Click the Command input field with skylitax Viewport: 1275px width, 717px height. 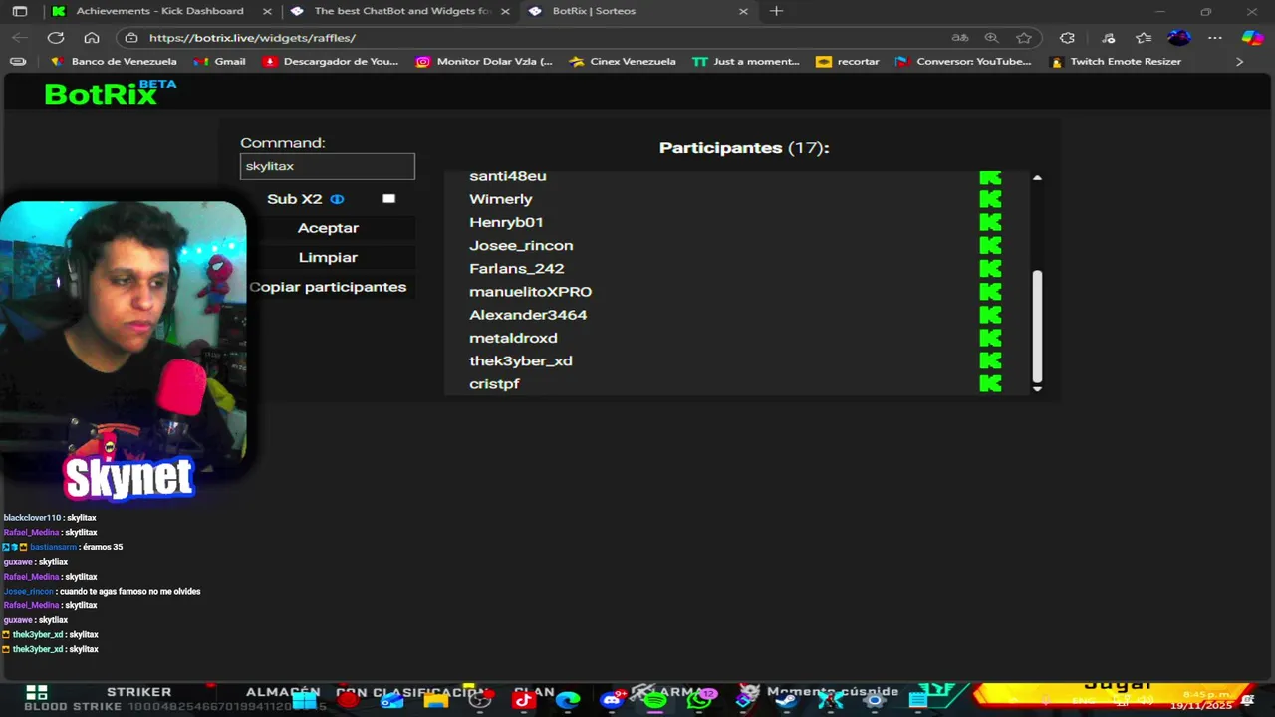pyautogui.click(x=328, y=166)
